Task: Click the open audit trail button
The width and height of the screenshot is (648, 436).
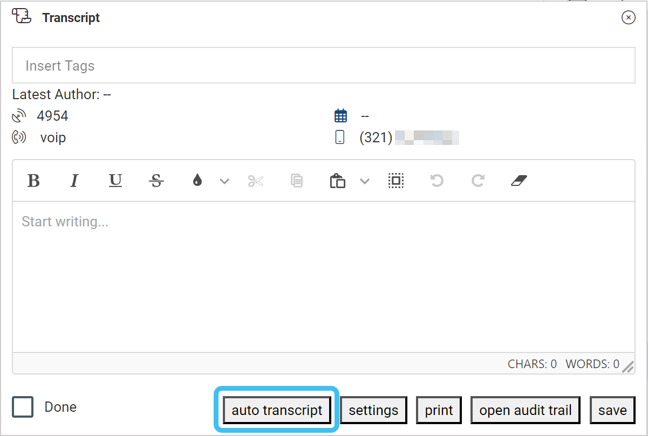Action: [525, 410]
